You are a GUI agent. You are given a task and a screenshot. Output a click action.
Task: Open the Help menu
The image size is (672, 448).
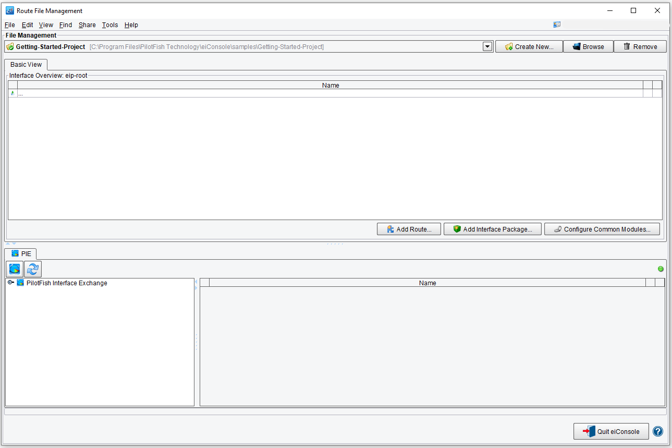click(131, 25)
